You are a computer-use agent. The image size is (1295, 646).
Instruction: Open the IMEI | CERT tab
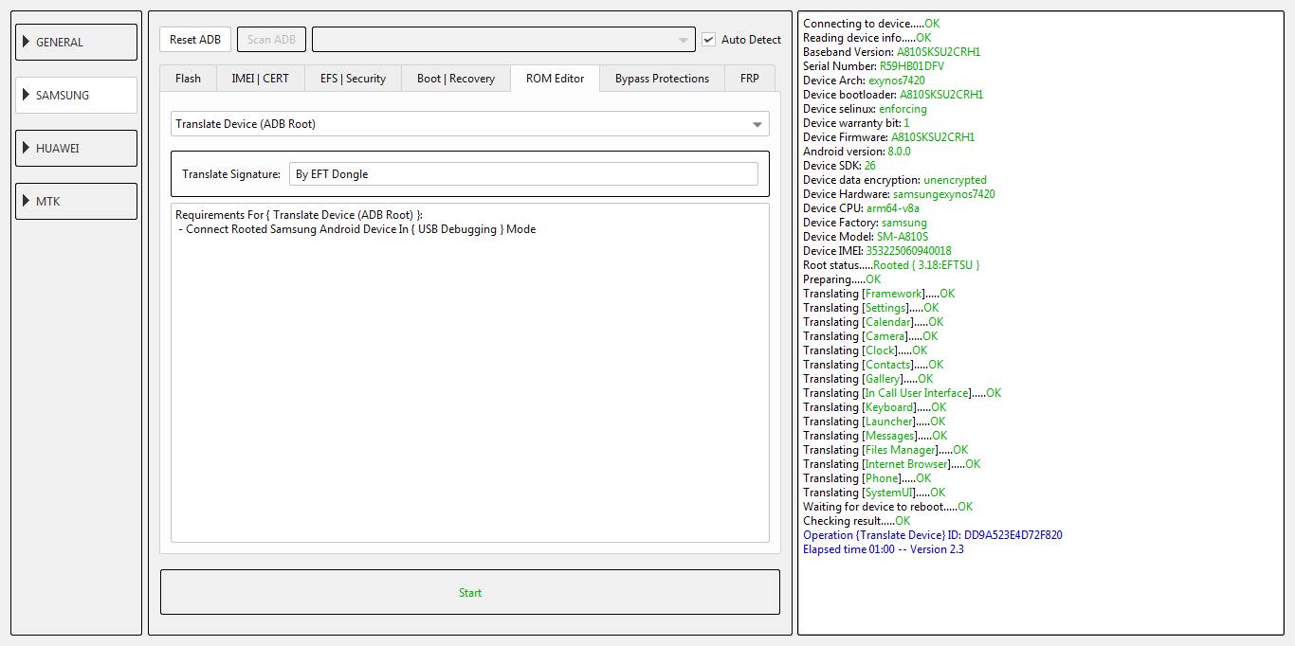click(261, 79)
